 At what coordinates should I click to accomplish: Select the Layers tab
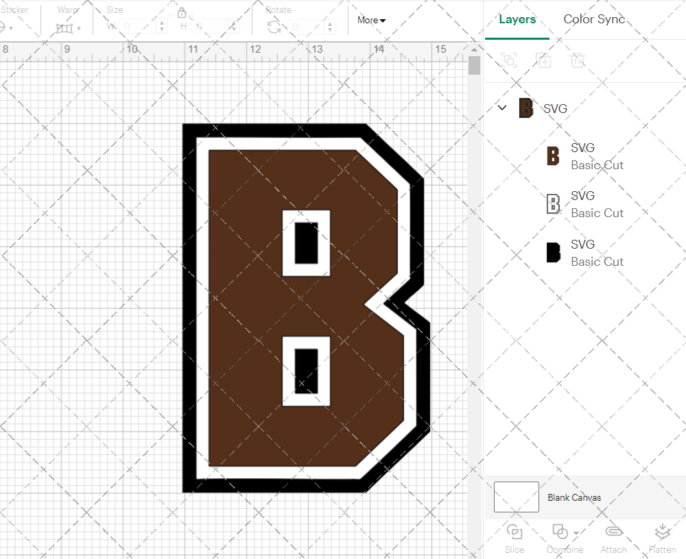pos(517,19)
